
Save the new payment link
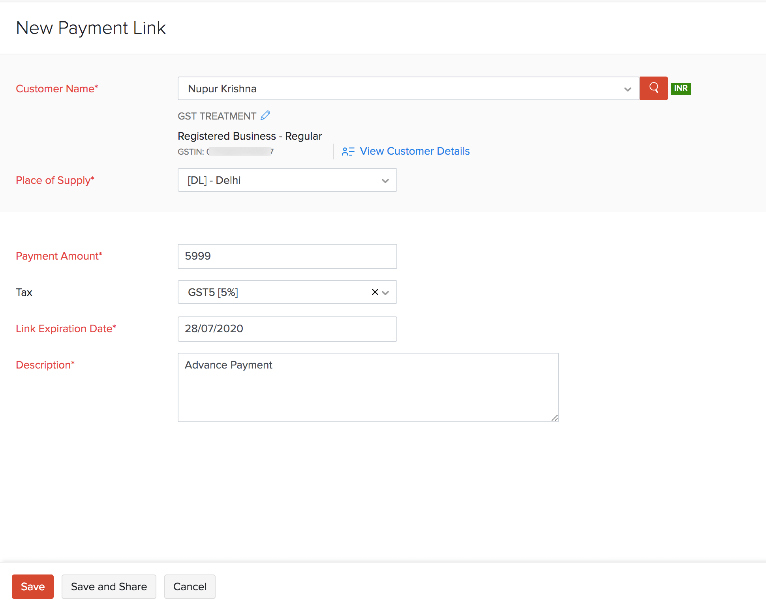pos(32,586)
